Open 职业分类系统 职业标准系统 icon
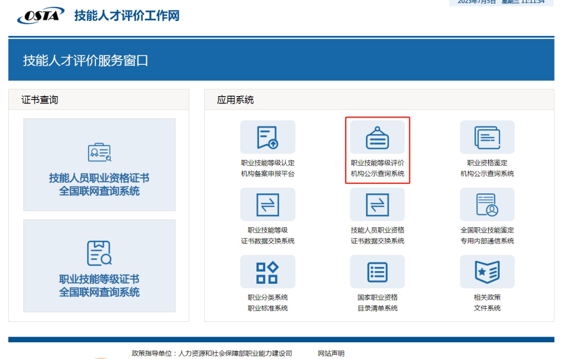 [267, 272]
